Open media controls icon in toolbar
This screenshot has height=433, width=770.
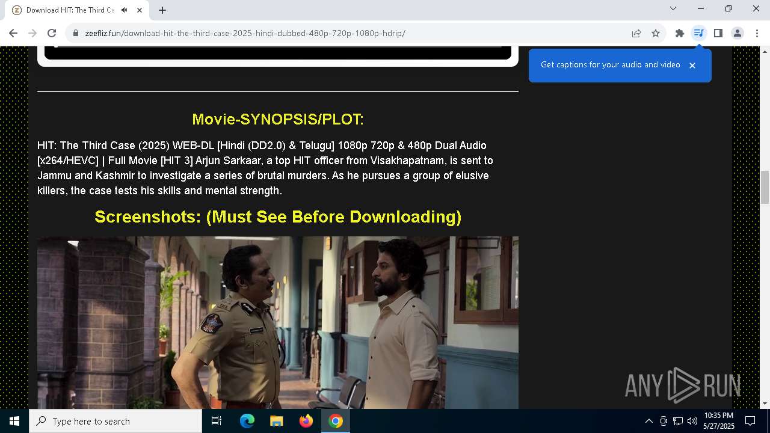click(698, 33)
